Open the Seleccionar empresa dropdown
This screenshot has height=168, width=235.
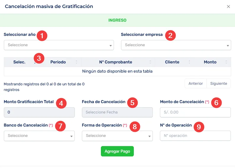(176, 45)
